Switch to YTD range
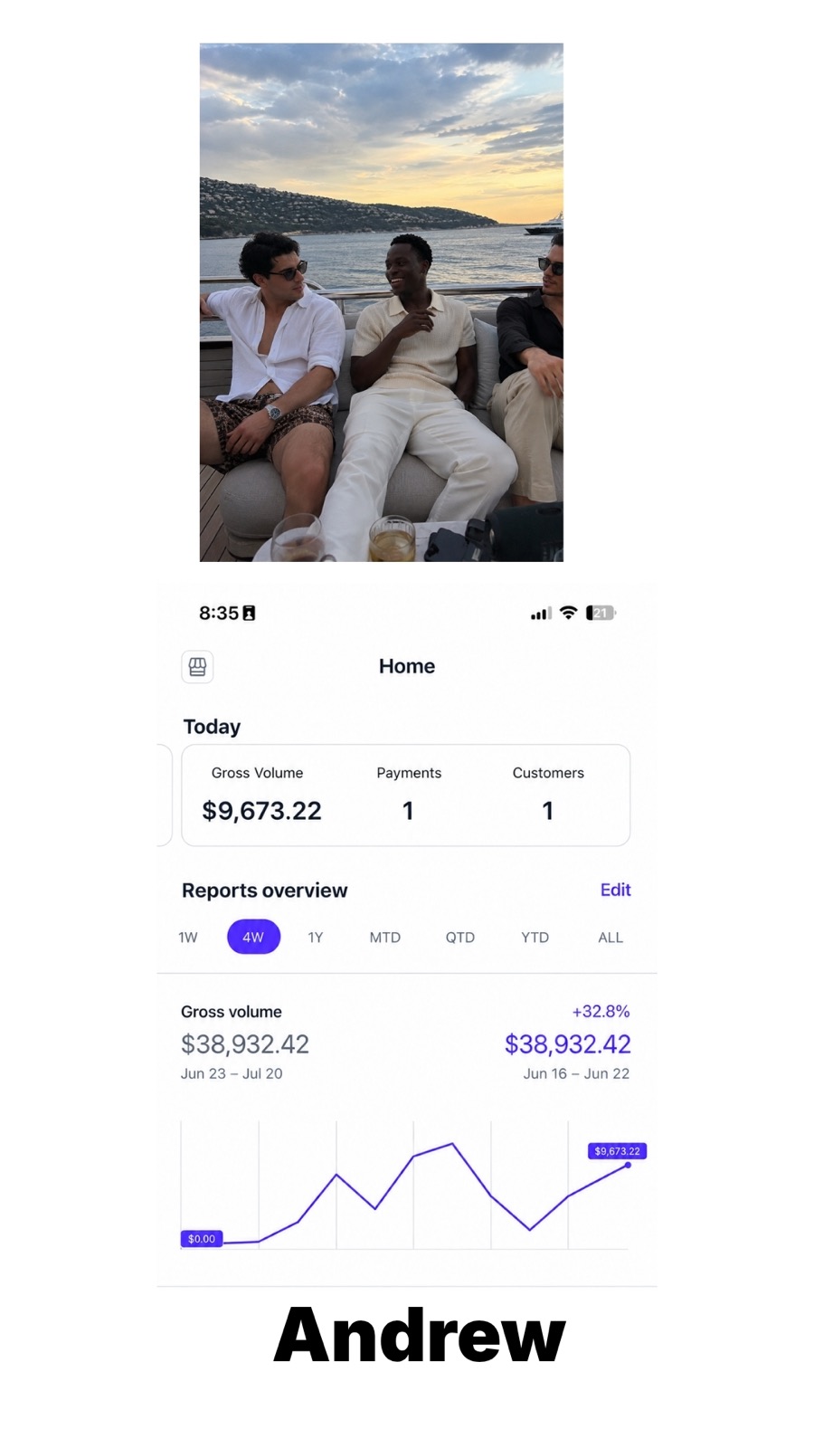This screenshot has height=1448, width=814. 535,938
